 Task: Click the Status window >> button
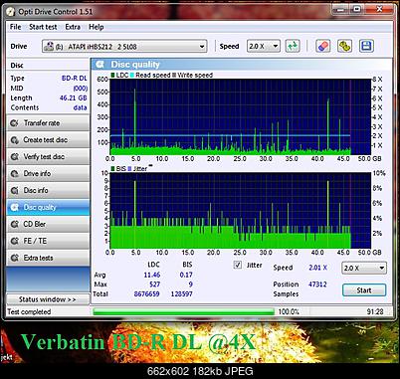tap(48, 299)
